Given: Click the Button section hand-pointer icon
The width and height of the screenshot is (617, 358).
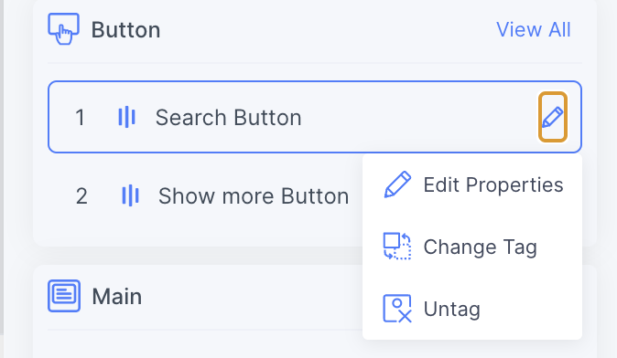Looking at the screenshot, I should pyautogui.click(x=64, y=29).
